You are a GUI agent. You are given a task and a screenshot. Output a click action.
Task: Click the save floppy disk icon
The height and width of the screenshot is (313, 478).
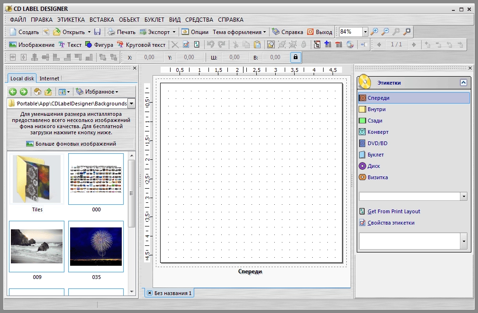pos(97,32)
